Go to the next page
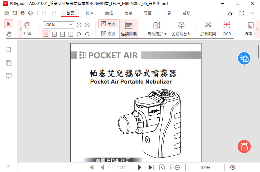 pos(140,167)
